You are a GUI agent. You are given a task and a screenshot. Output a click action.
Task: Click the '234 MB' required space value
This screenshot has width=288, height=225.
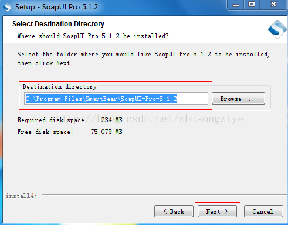[111, 120]
